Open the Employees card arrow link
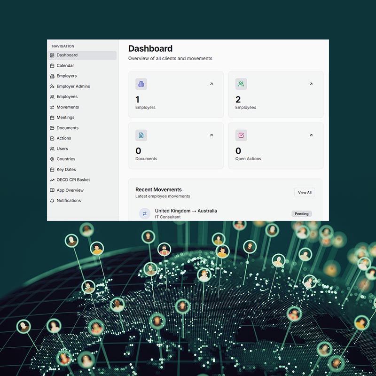 pyautogui.click(x=311, y=84)
